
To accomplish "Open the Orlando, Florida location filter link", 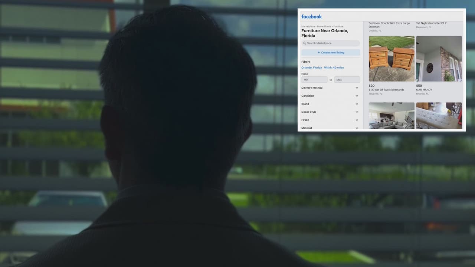I will 322,67.
